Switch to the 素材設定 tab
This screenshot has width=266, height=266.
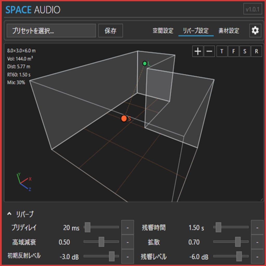point(229,31)
